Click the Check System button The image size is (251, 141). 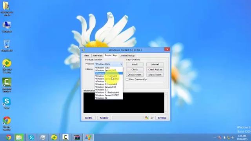[135, 75]
